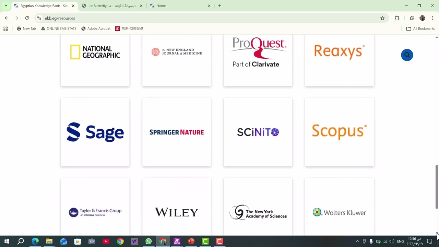This screenshot has height=247, width=439.
Task: Switch the ENG input language indicator
Action: (400, 242)
